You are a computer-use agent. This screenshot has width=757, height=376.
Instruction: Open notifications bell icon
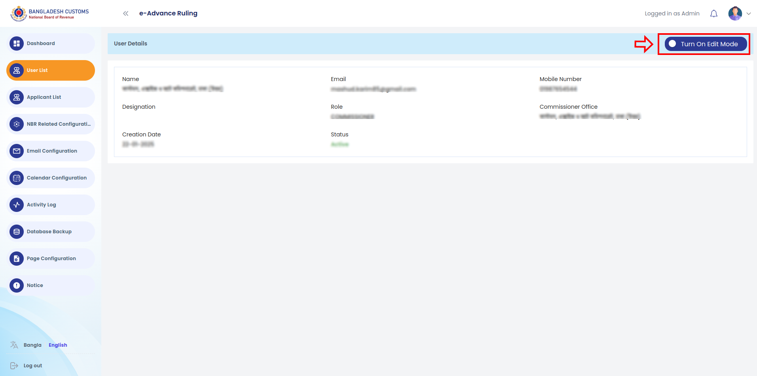pos(713,13)
